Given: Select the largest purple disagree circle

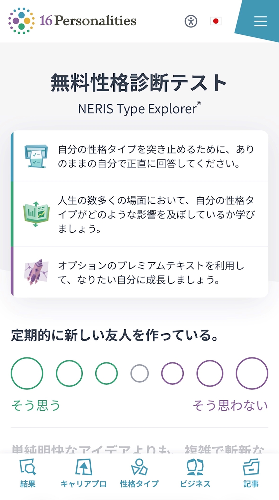Looking at the screenshot, I should point(252,373).
